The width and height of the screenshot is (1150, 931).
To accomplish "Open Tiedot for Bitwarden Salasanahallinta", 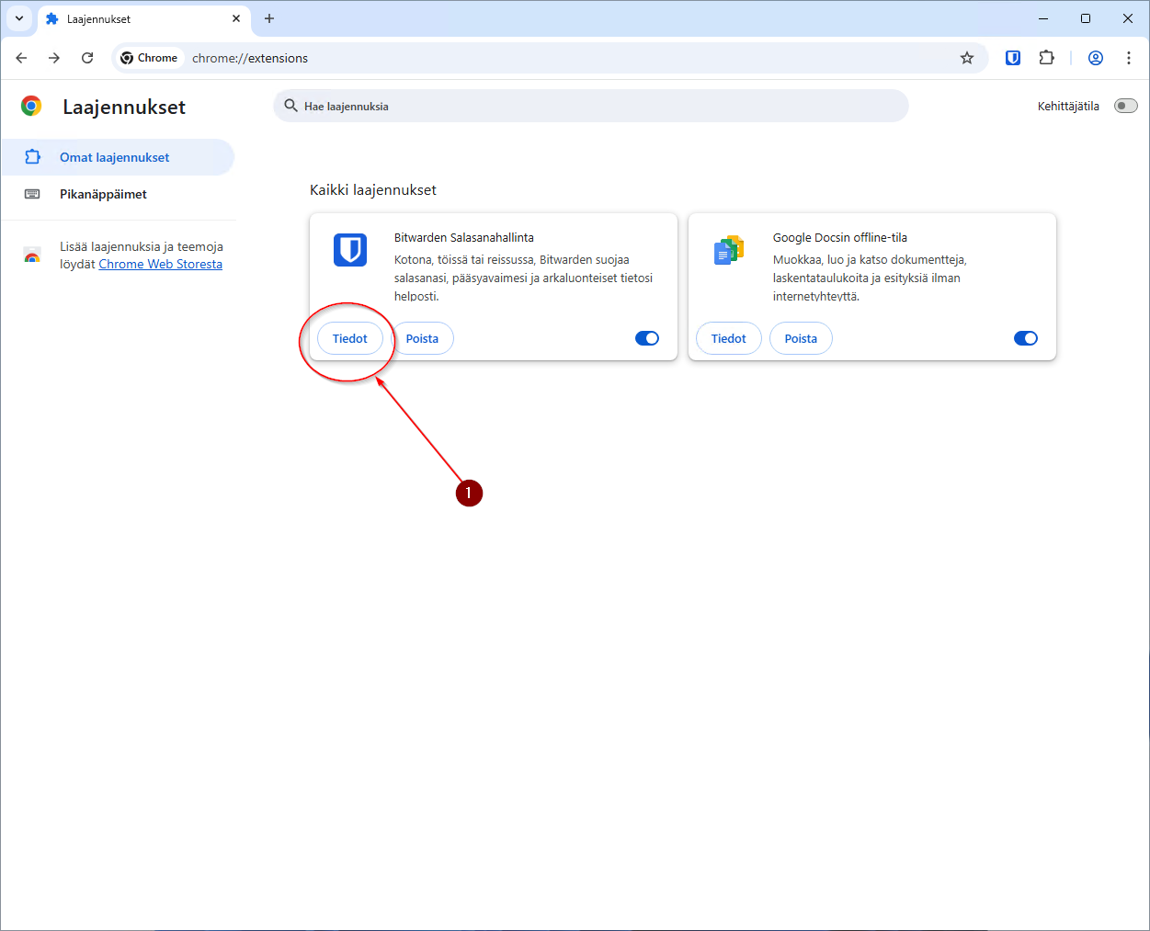I will click(x=349, y=338).
